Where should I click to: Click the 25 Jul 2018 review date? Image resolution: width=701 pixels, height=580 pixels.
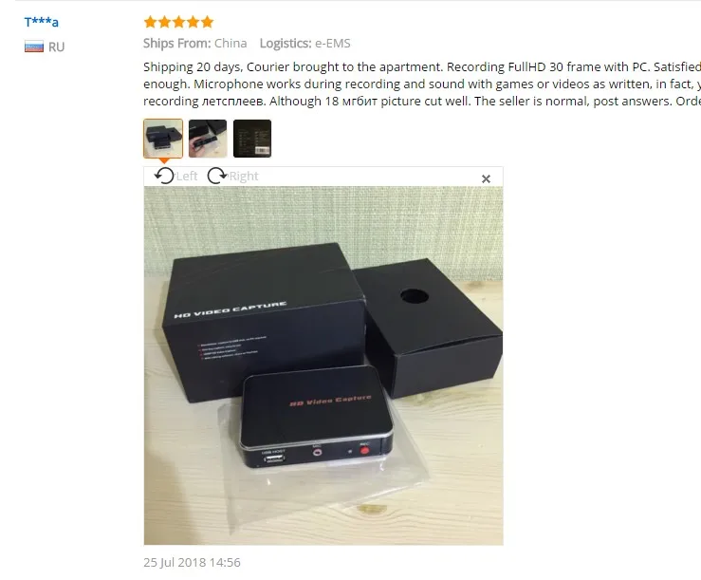click(x=192, y=563)
